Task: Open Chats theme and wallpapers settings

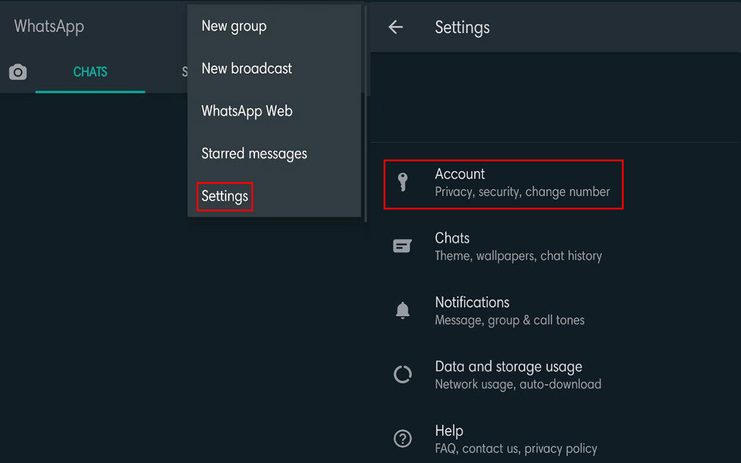Action: 518,246
